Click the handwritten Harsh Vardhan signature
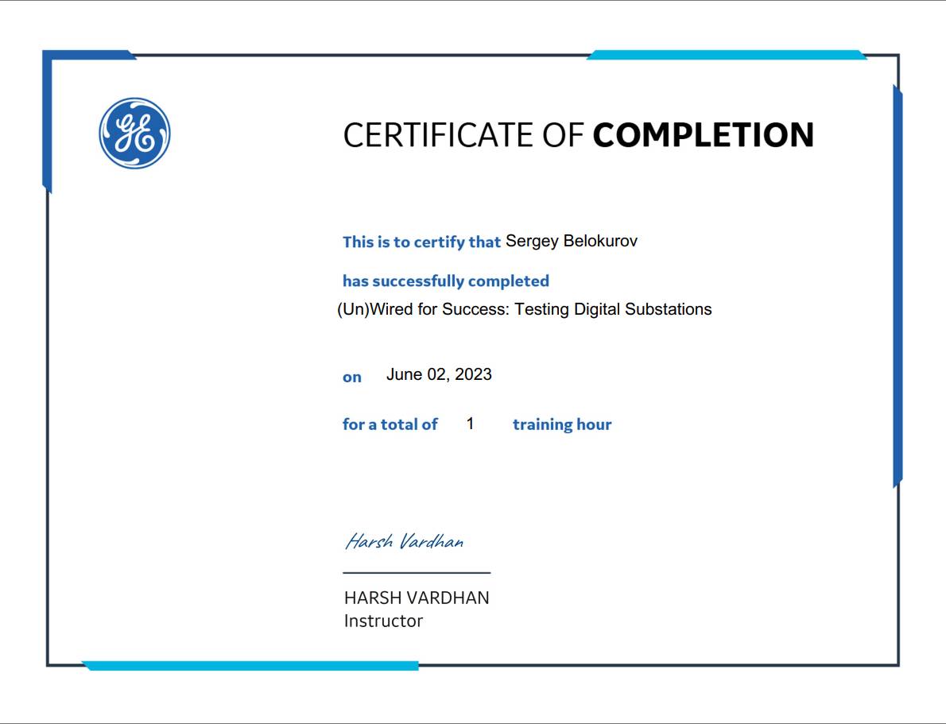 (404, 541)
